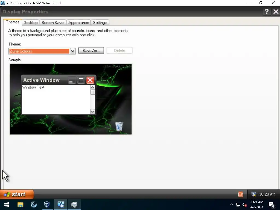Screen dimensions: 280x210
Task: Click the last pinned taskbar app icon
Action: tap(74, 205)
